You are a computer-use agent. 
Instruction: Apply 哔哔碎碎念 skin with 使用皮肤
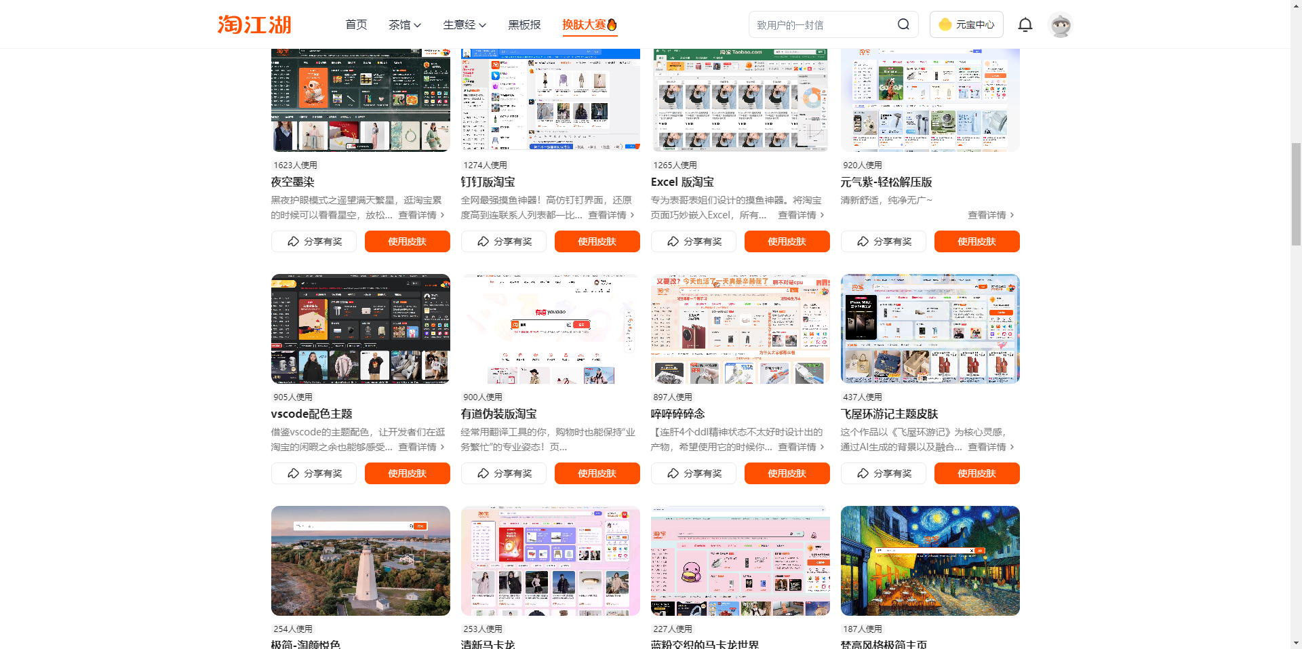(x=787, y=473)
